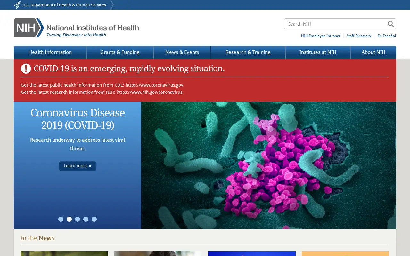Open the About NIH menu
410x256 pixels.
(x=373, y=52)
